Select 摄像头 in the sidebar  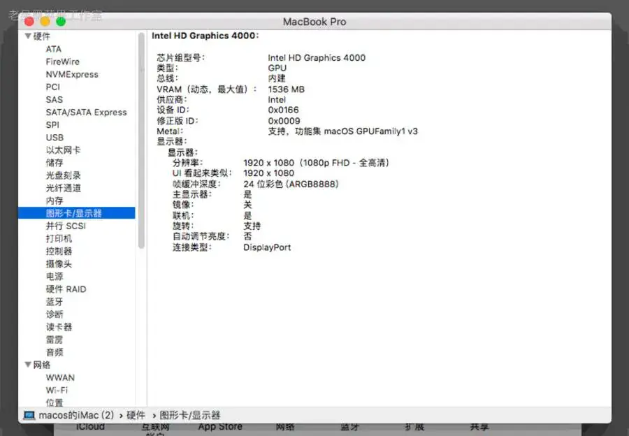[59, 264]
